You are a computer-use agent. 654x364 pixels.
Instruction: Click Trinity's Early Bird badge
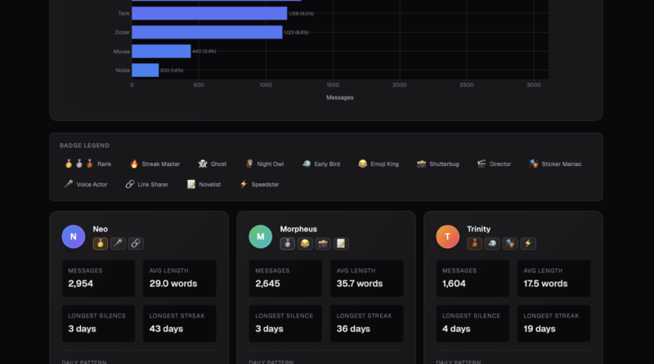pos(492,243)
